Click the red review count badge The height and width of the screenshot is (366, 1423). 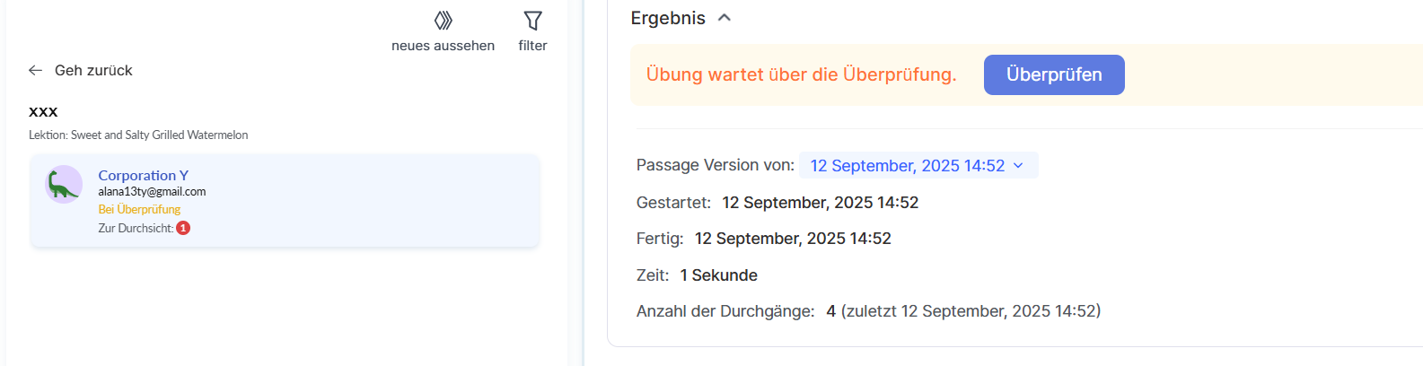[183, 228]
